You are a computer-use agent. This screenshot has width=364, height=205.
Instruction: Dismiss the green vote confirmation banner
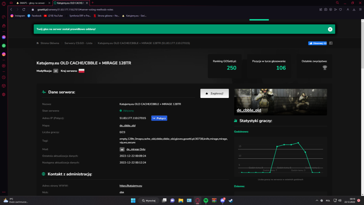pyautogui.click(x=330, y=29)
